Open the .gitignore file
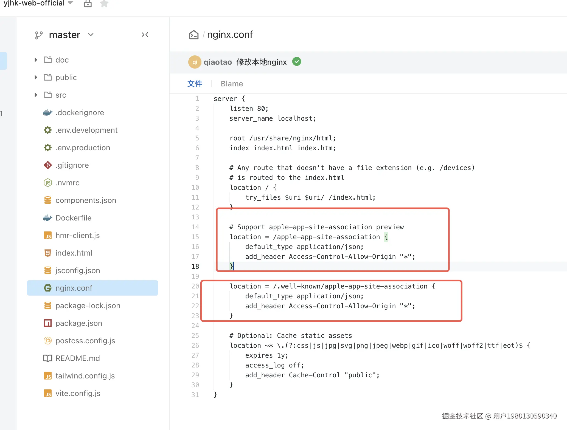 [x=72, y=165]
